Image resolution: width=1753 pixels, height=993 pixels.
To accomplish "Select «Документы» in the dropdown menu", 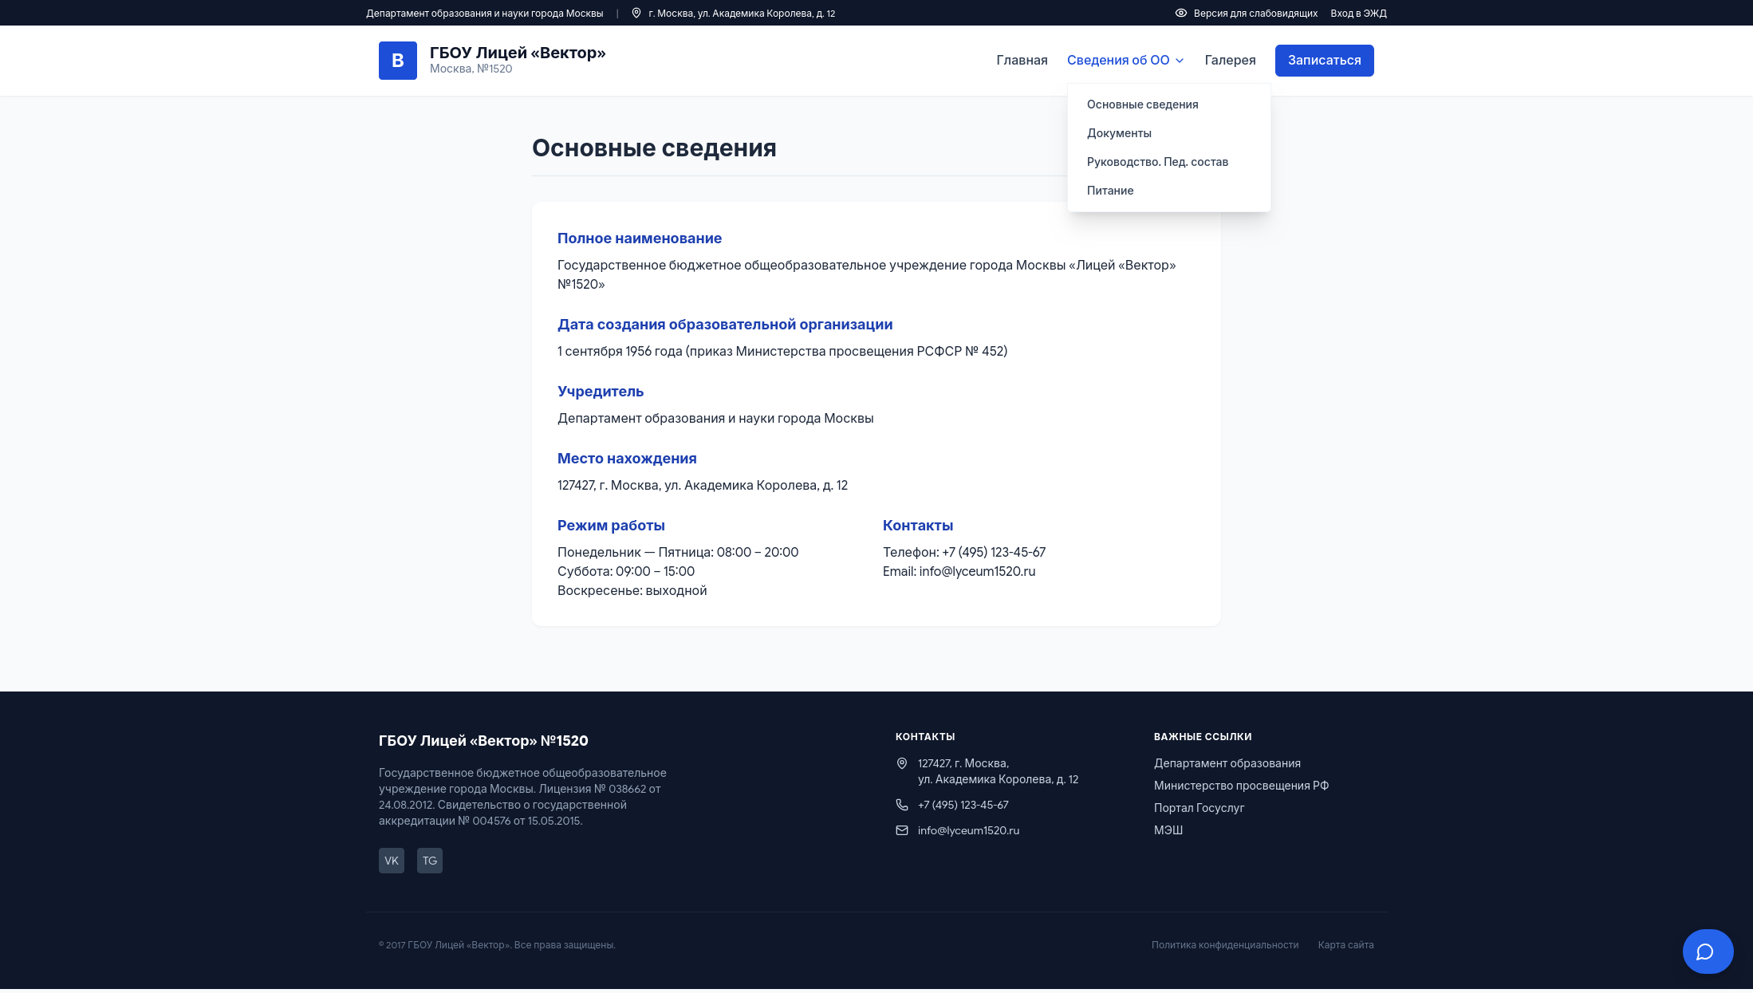I will [1119, 133].
